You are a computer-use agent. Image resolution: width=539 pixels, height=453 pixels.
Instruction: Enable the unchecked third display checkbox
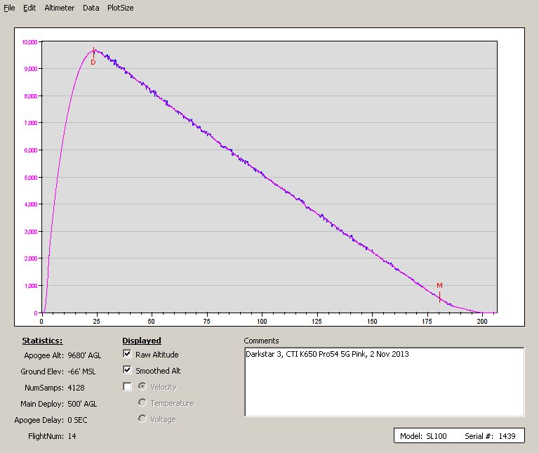click(127, 387)
